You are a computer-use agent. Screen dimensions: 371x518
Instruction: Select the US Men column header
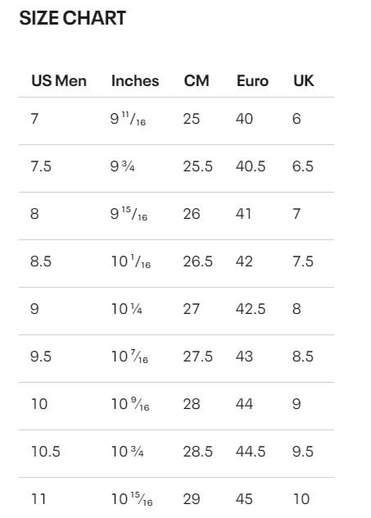(x=59, y=81)
